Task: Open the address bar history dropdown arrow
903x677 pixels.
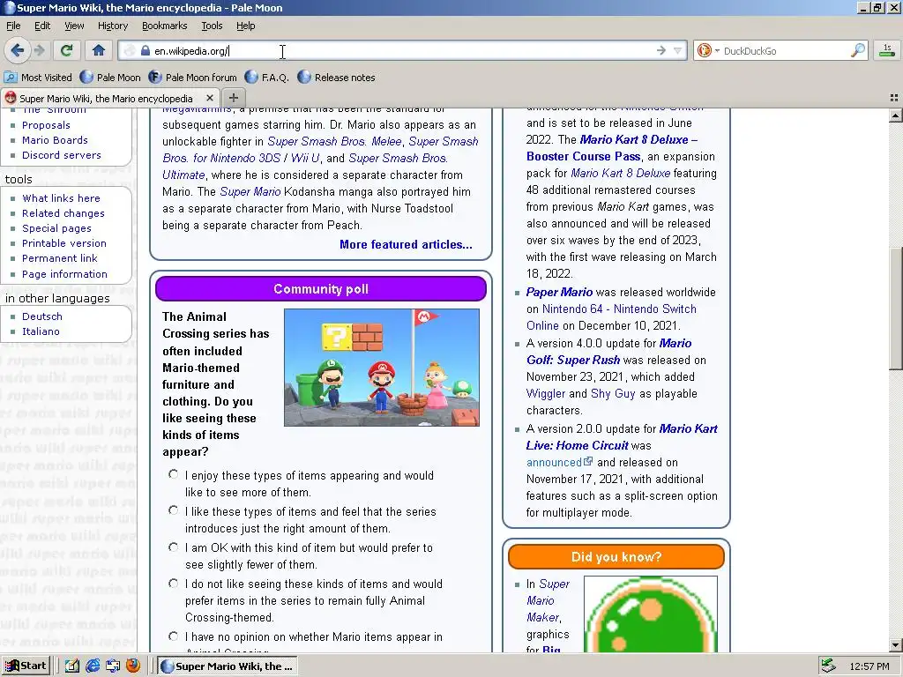Action: tap(678, 50)
